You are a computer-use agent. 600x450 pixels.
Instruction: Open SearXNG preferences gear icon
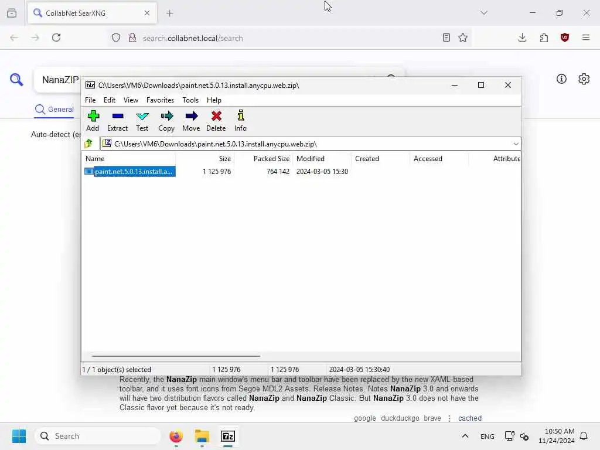(584, 79)
